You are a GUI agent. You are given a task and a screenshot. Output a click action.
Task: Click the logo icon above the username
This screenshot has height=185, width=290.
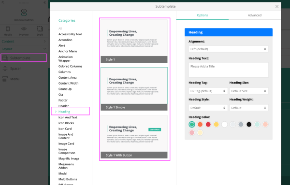click(24, 13)
